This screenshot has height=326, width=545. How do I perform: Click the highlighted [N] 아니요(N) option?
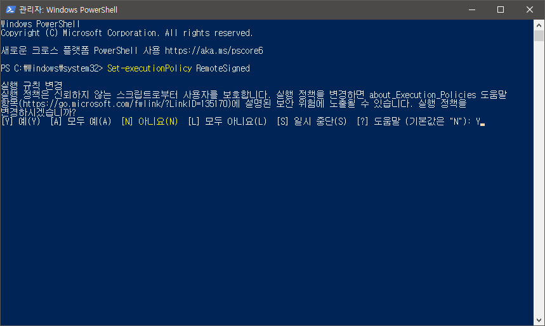coord(150,122)
